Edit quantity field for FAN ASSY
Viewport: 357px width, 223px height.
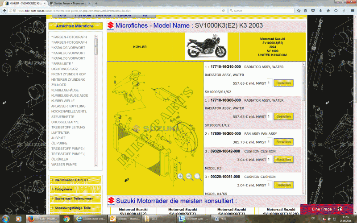tap(270, 142)
